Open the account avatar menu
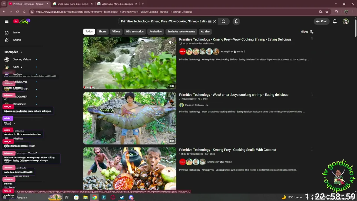The image size is (357, 201). pyautogui.click(x=346, y=21)
